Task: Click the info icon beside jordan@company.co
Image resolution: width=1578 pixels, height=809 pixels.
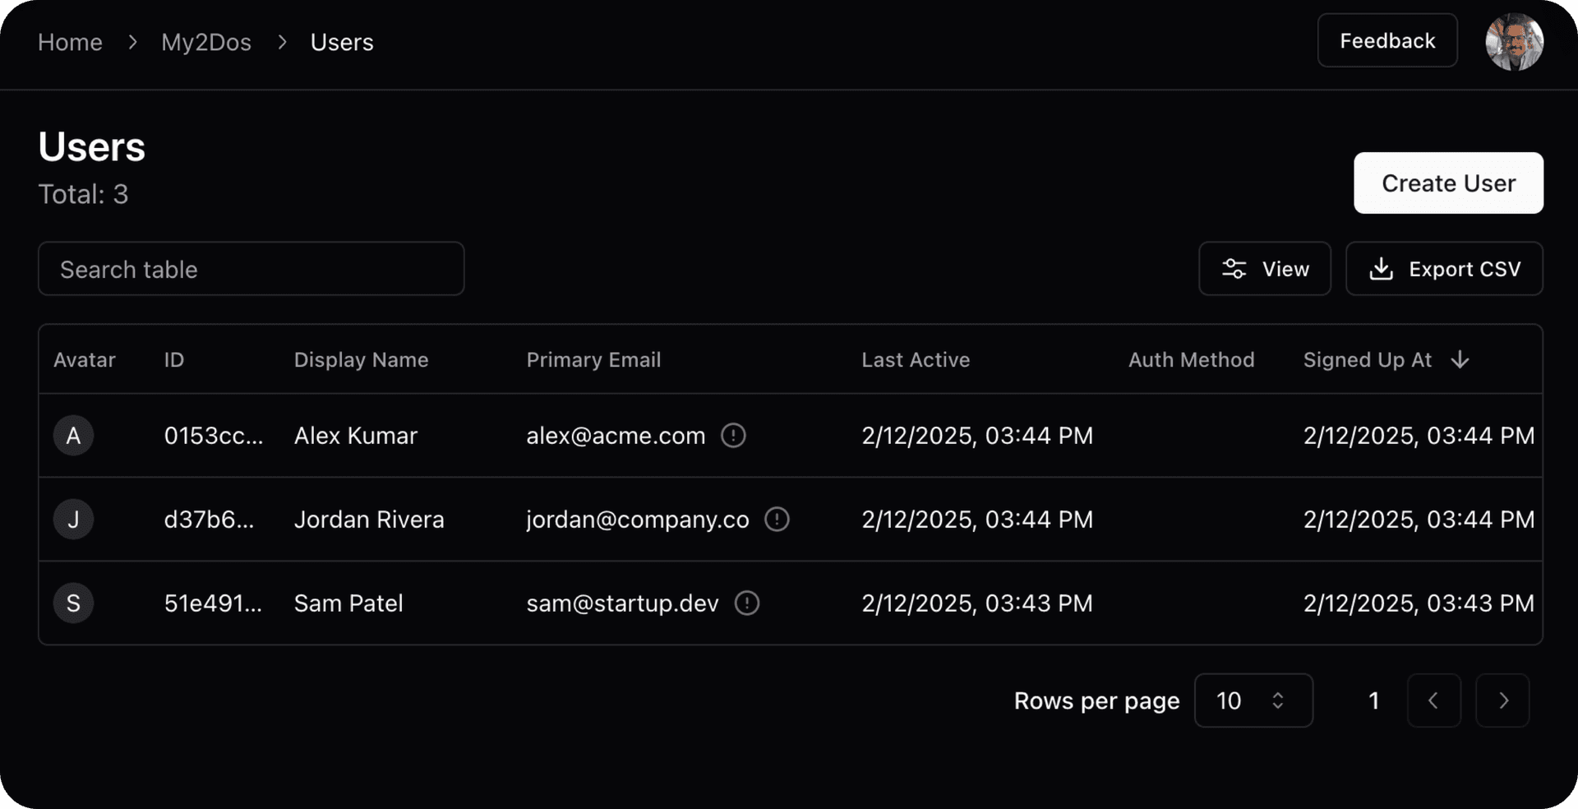Action: pyautogui.click(x=777, y=519)
